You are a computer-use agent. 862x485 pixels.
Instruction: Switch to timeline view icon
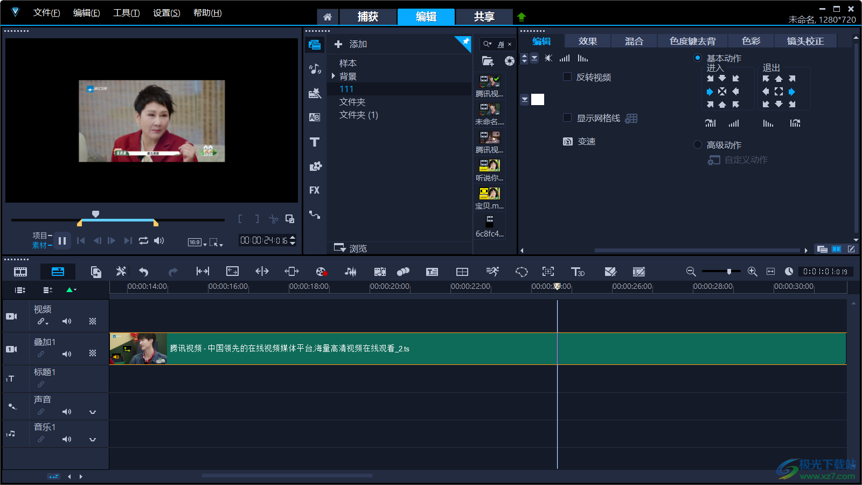click(x=58, y=272)
